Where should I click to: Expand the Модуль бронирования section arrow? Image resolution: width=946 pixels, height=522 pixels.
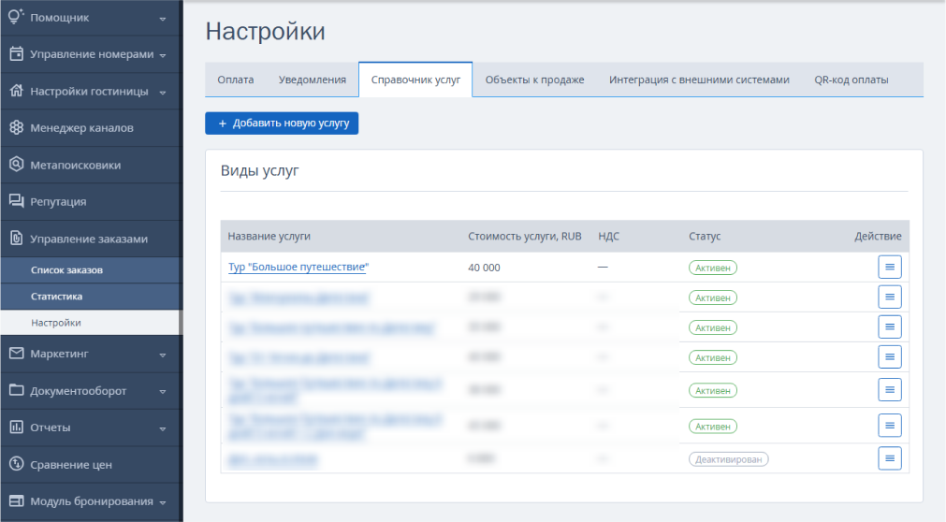tap(162, 502)
